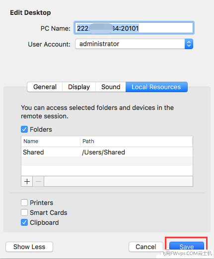This screenshot has width=214, height=259.
Task: Click the Show Less button
Action: click(x=29, y=247)
